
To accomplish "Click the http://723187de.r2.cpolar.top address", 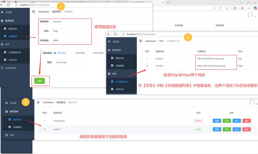I will coord(211,59).
